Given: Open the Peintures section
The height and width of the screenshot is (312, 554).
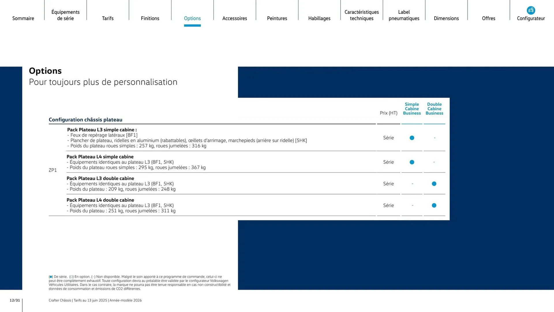Looking at the screenshot, I should tap(277, 18).
